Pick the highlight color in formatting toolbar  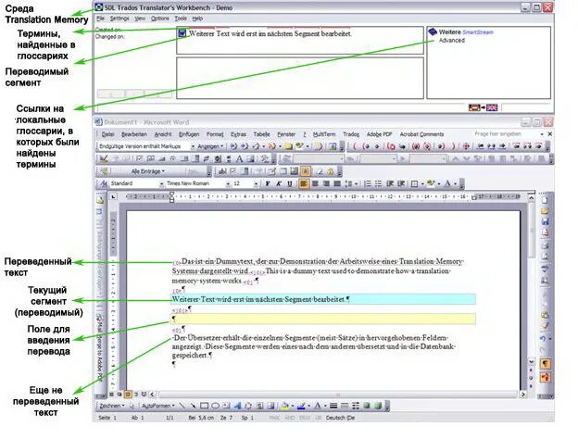pyautogui.click(x=431, y=183)
